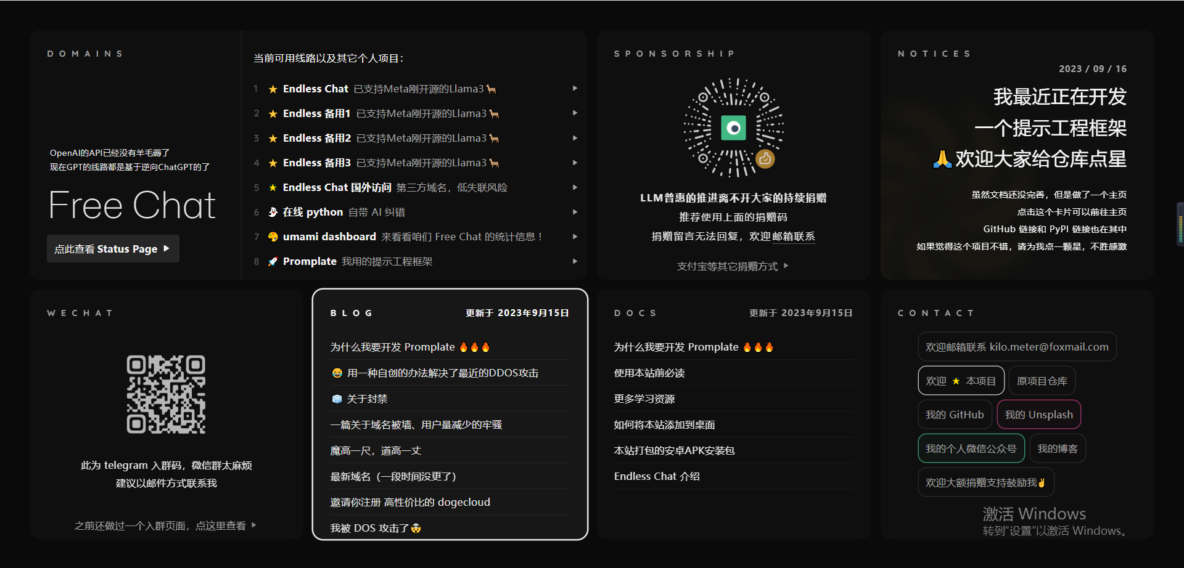Image resolution: width=1184 pixels, height=568 pixels.
Task: Open docs entry 如何将本站添加到桌面
Action: click(665, 424)
